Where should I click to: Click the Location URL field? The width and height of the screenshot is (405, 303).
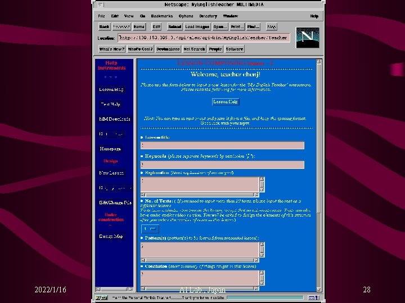point(204,38)
